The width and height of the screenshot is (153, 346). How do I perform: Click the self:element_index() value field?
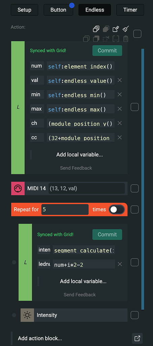[80, 66]
